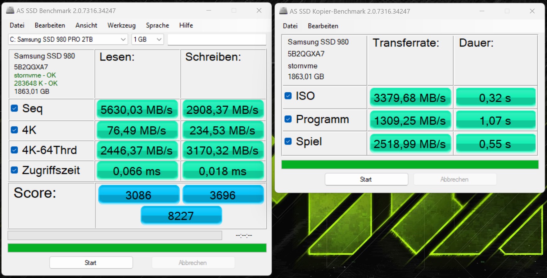This screenshot has height=278, width=547.
Task: Click the green progress bar in Kopier-Benchmark
Action: (410, 165)
